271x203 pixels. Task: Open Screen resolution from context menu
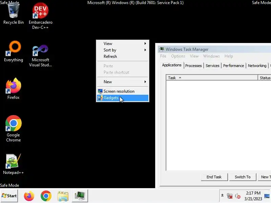pyautogui.click(x=123, y=91)
